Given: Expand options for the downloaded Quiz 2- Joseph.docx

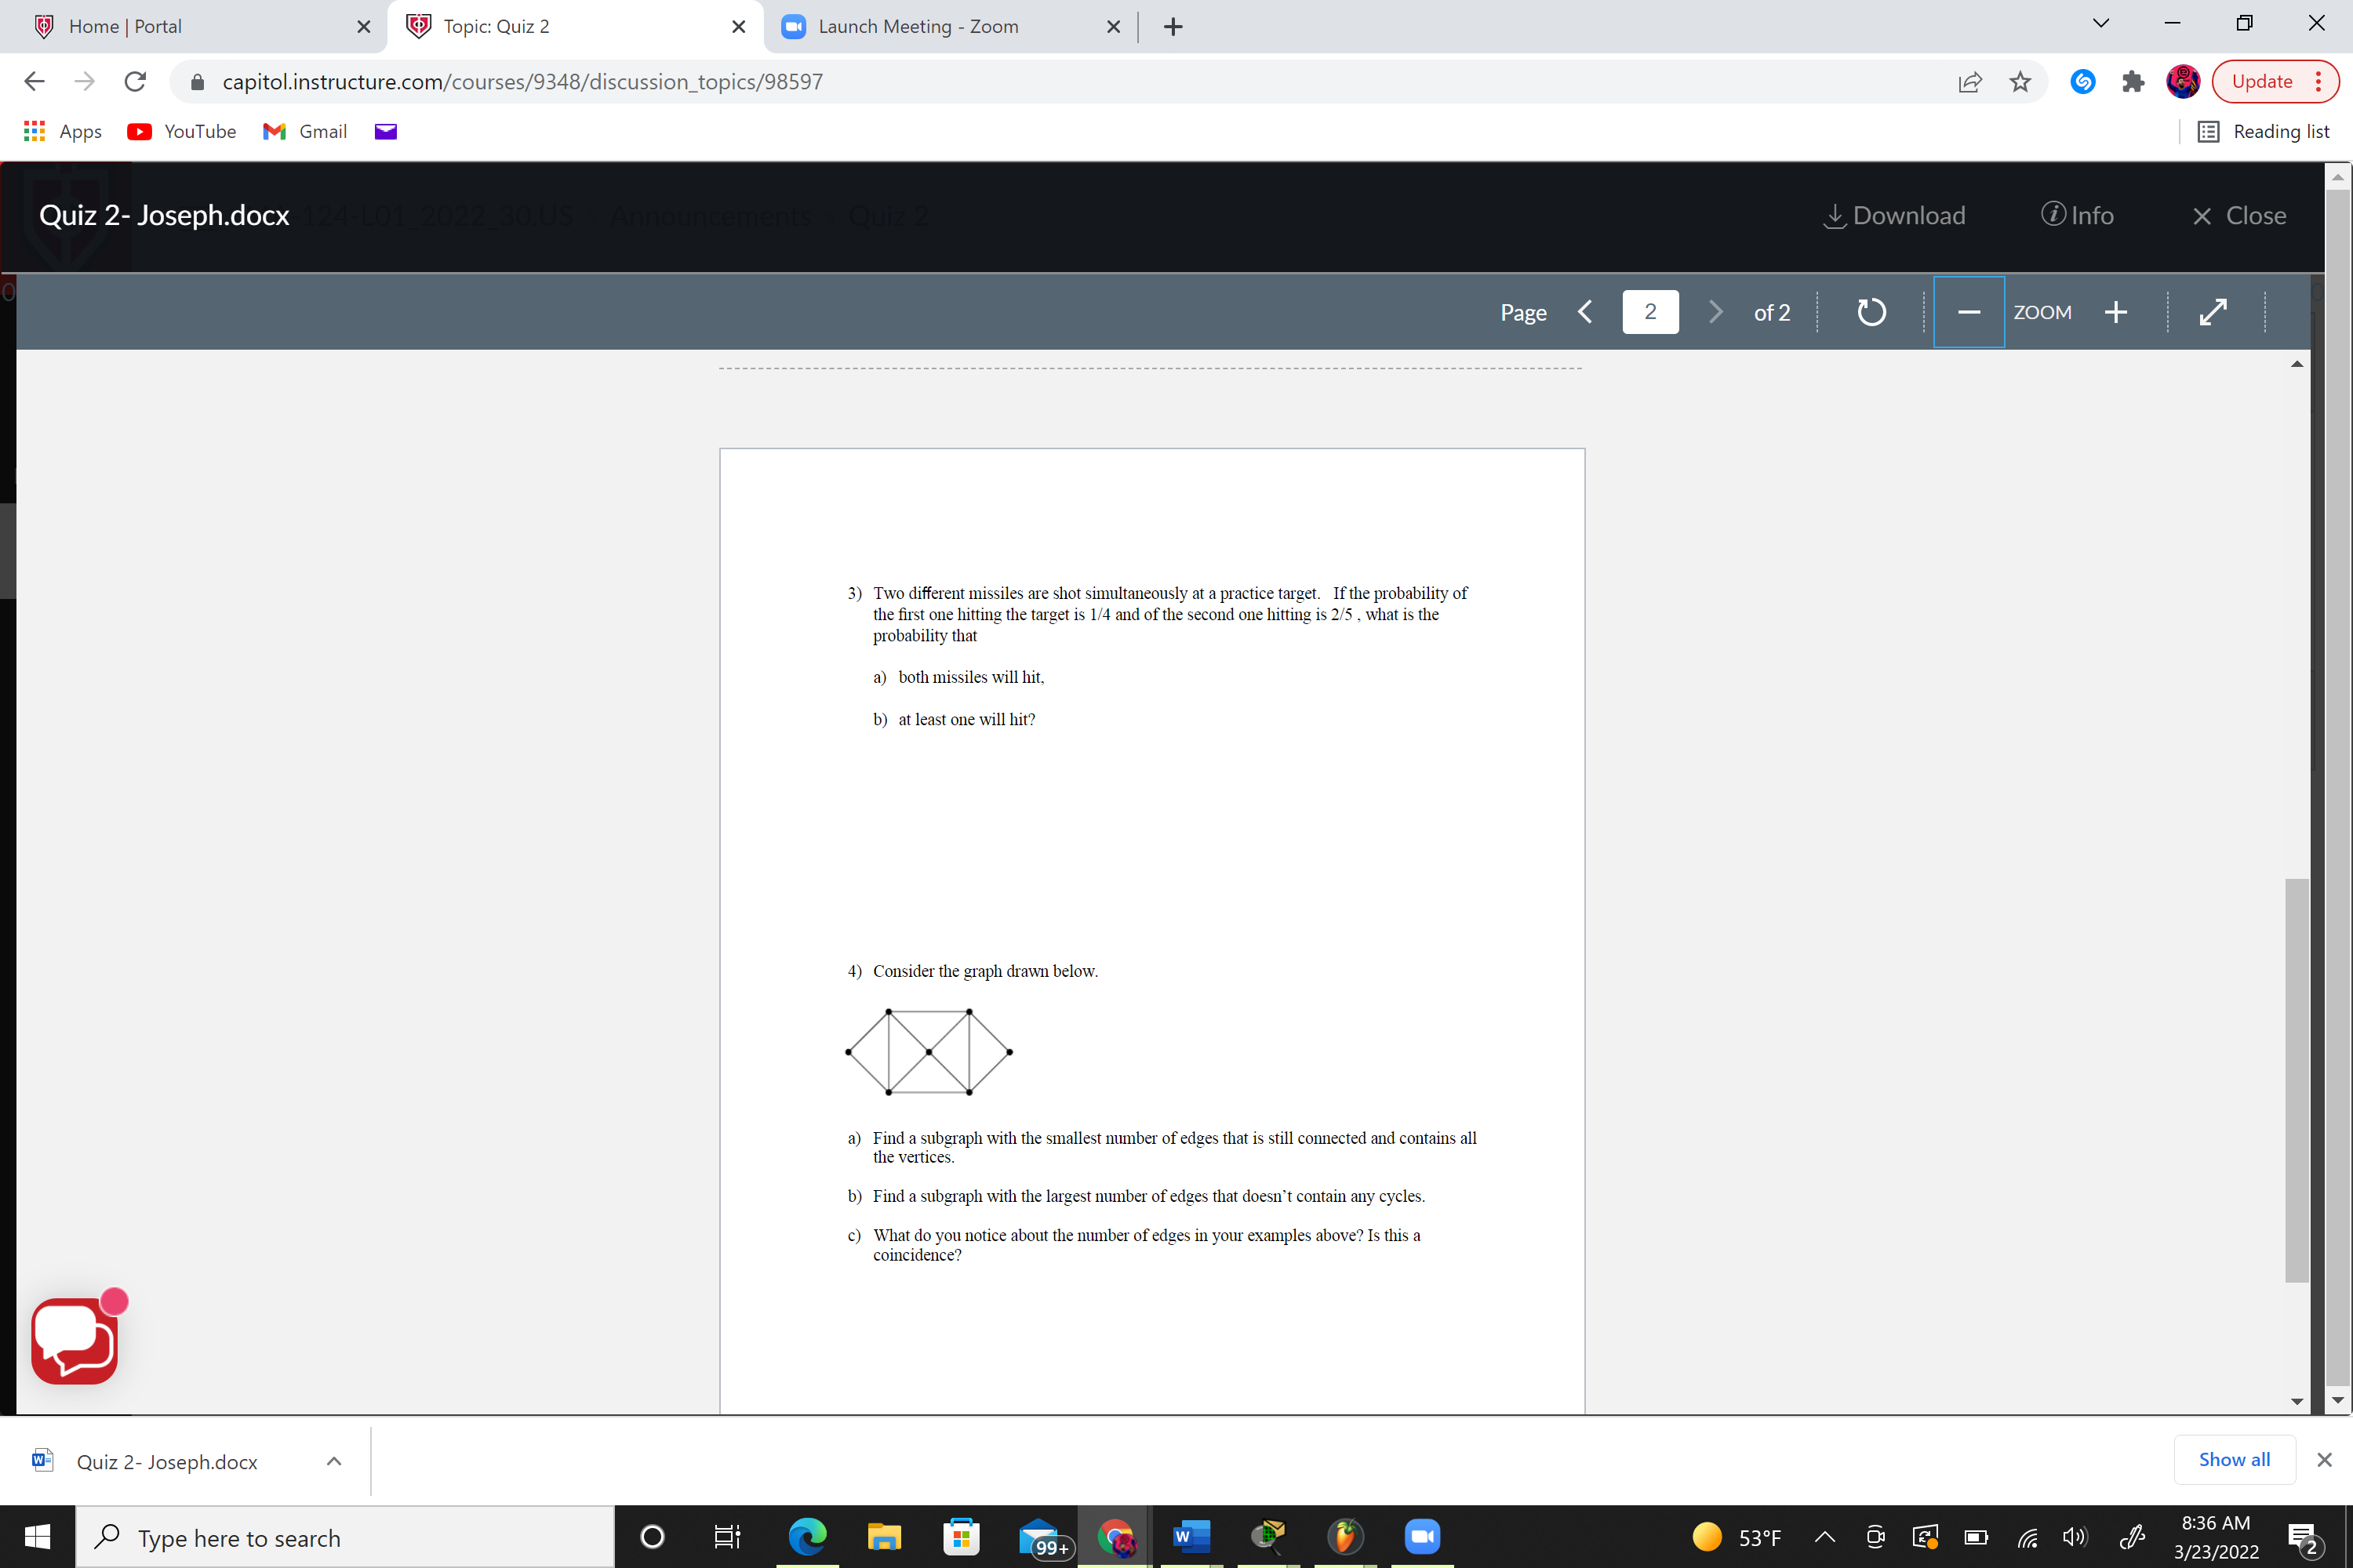Looking at the screenshot, I should (x=334, y=1461).
